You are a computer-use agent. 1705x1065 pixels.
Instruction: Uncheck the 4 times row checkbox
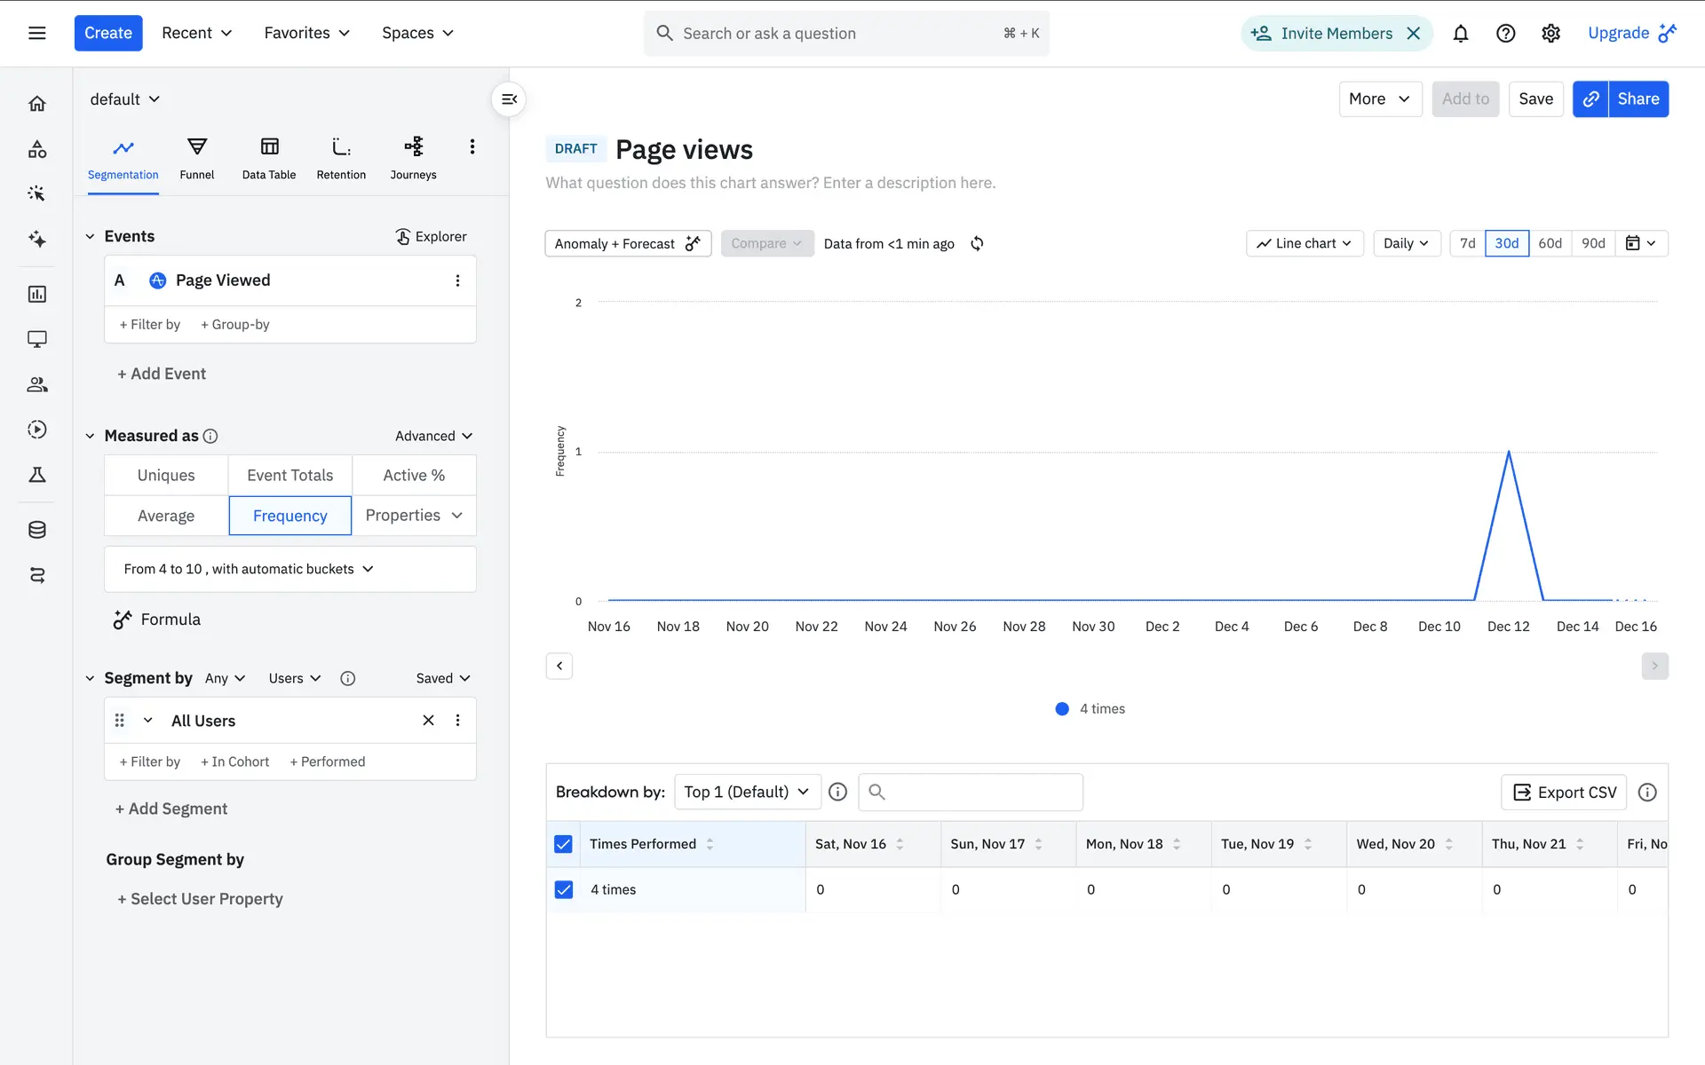coord(563,889)
